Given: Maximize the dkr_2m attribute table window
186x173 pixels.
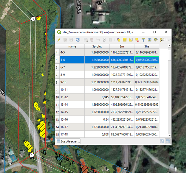Looking at the screenshot, I should pos(154,32).
